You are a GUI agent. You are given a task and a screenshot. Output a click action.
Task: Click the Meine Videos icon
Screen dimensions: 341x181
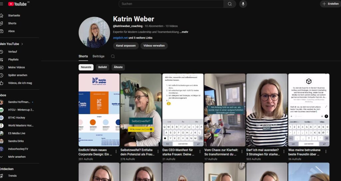2,67
